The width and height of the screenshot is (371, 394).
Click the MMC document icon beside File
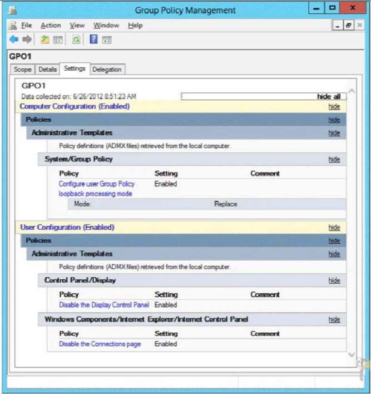pyautogui.click(x=13, y=26)
